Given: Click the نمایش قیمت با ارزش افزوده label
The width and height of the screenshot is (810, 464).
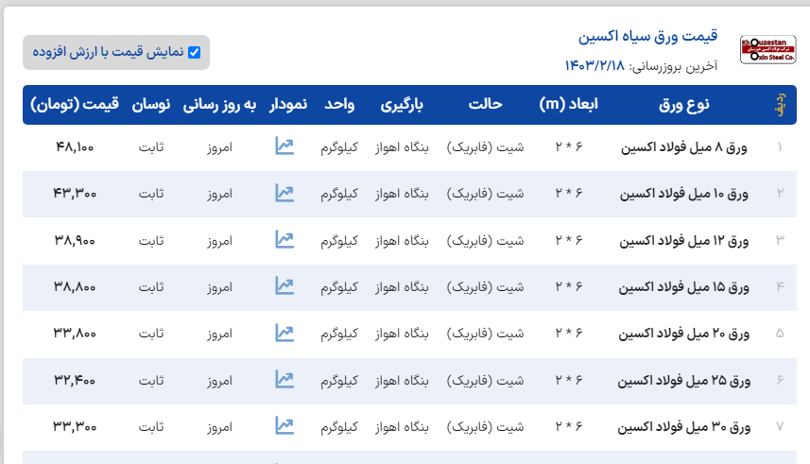Looking at the screenshot, I should pyautogui.click(x=109, y=53).
